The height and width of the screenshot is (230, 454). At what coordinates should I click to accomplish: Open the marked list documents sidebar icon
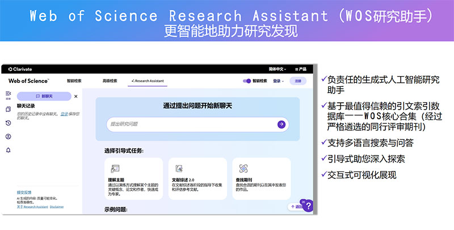8,109
